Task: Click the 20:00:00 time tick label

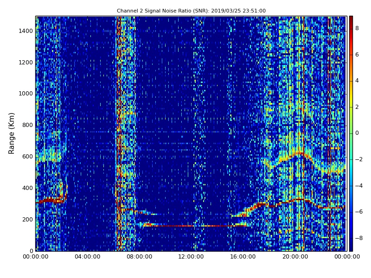Action: [x=295, y=257]
